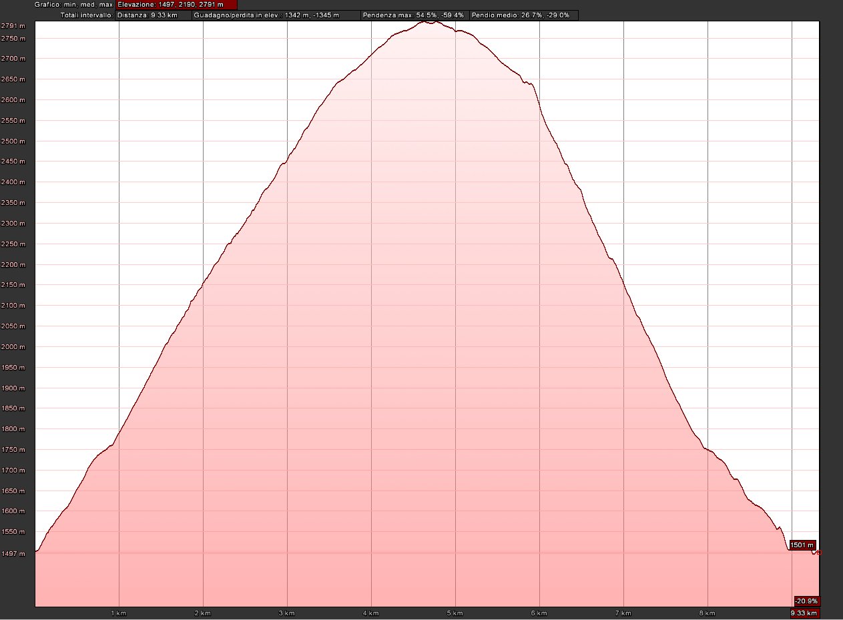Click the 9.33 km distance cursor label
Image resolution: width=843 pixels, height=620 pixels.
[804, 613]
